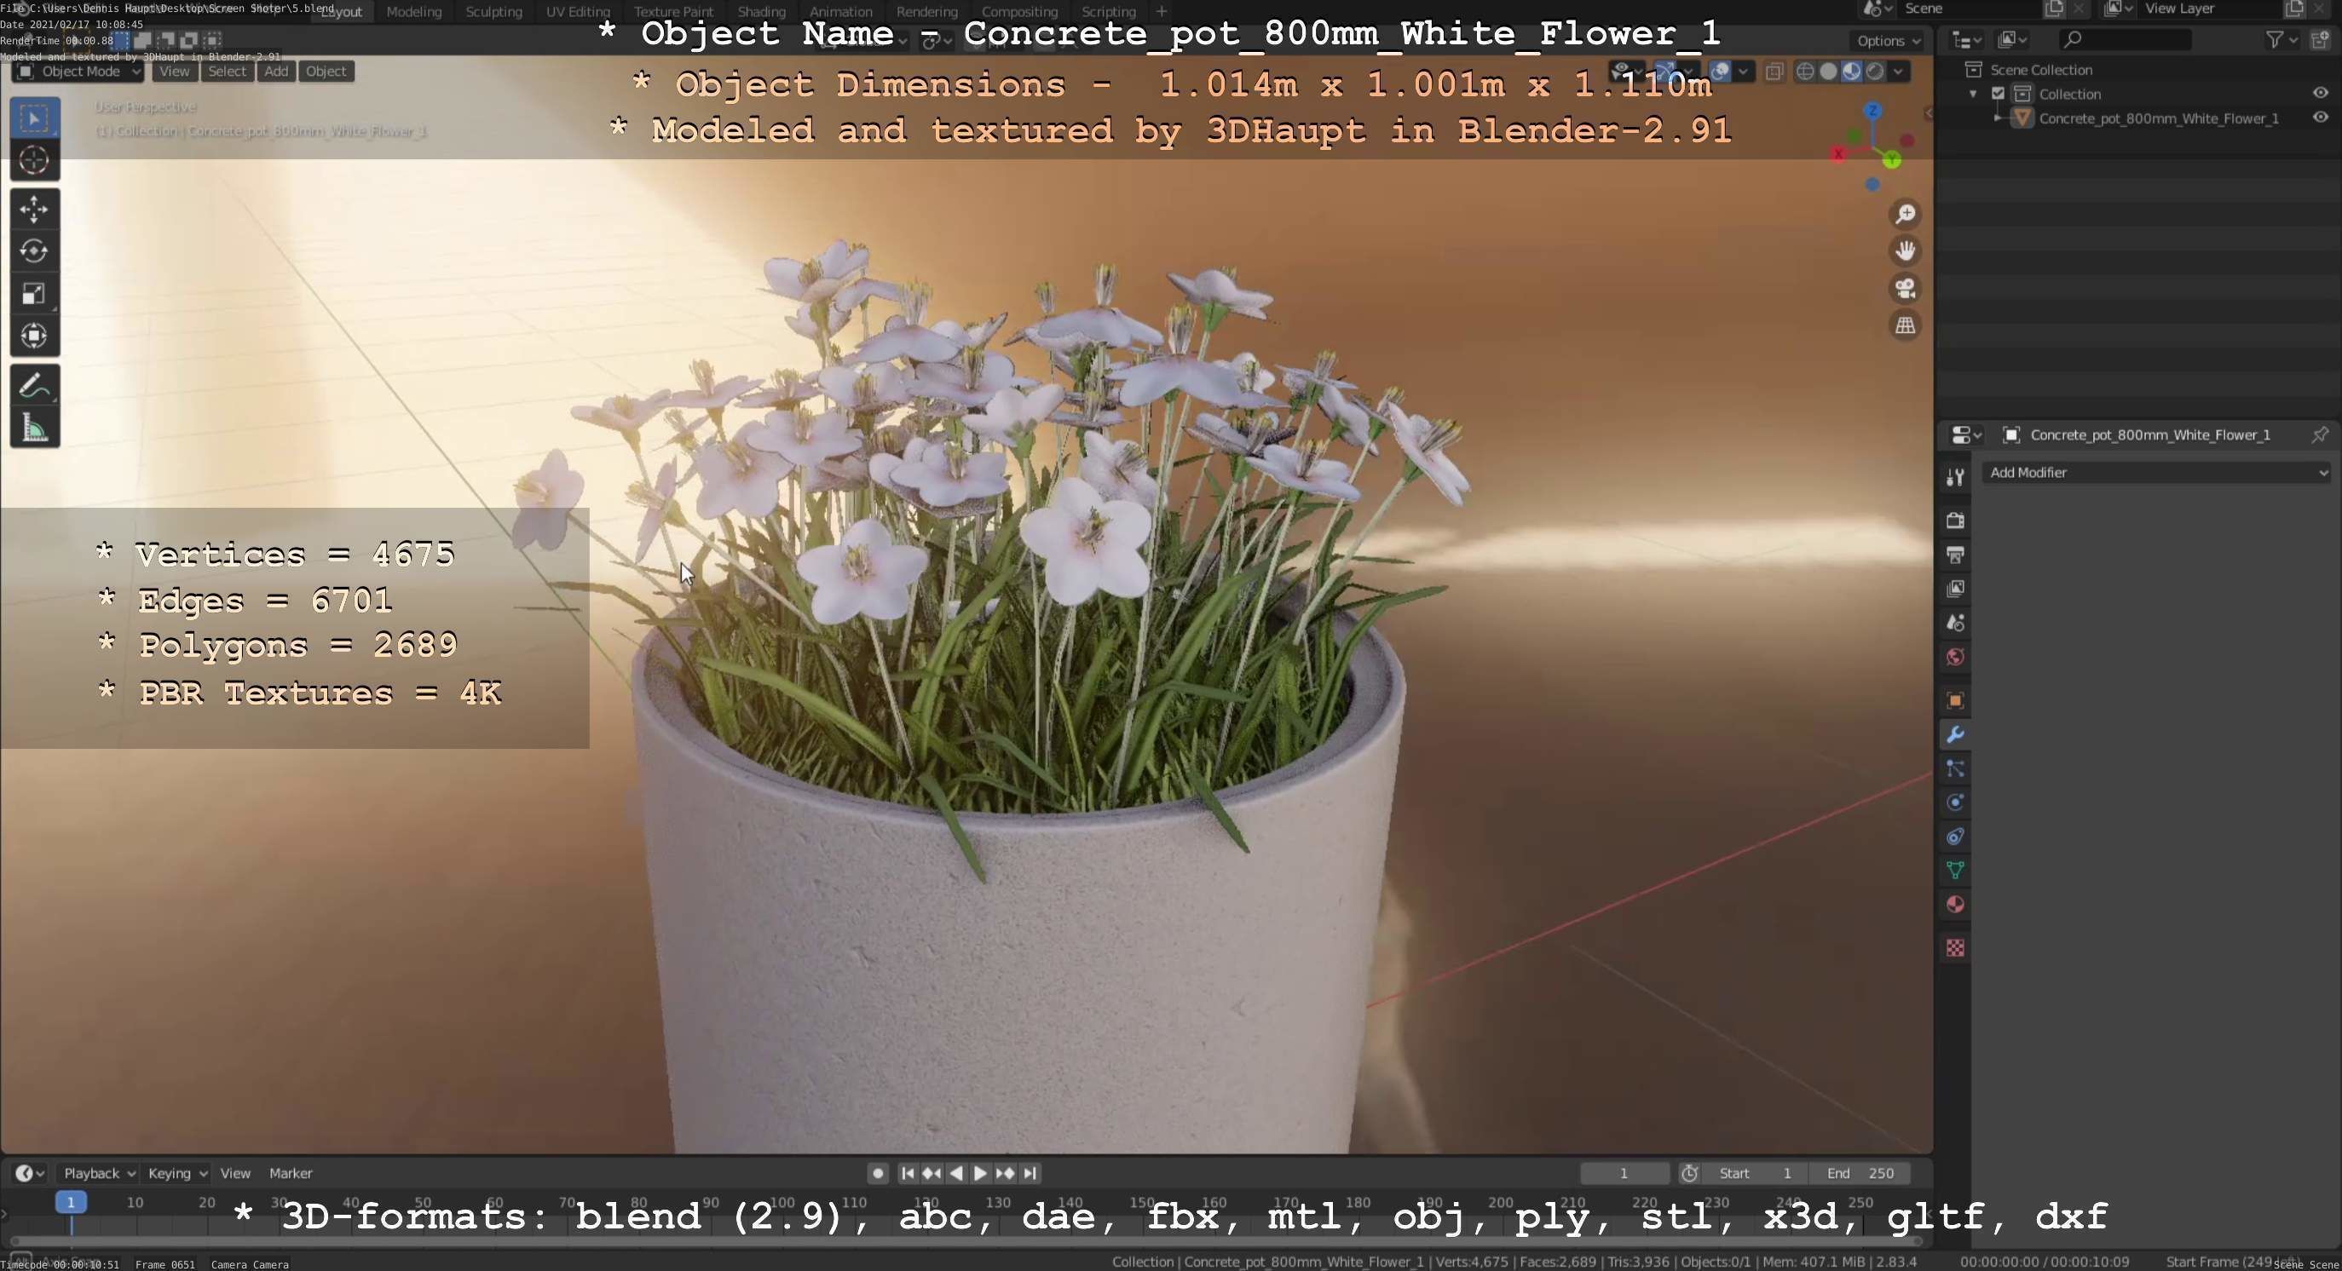Switch to UV Editing workspace
2342x1271 pixels.
(577, 12)
